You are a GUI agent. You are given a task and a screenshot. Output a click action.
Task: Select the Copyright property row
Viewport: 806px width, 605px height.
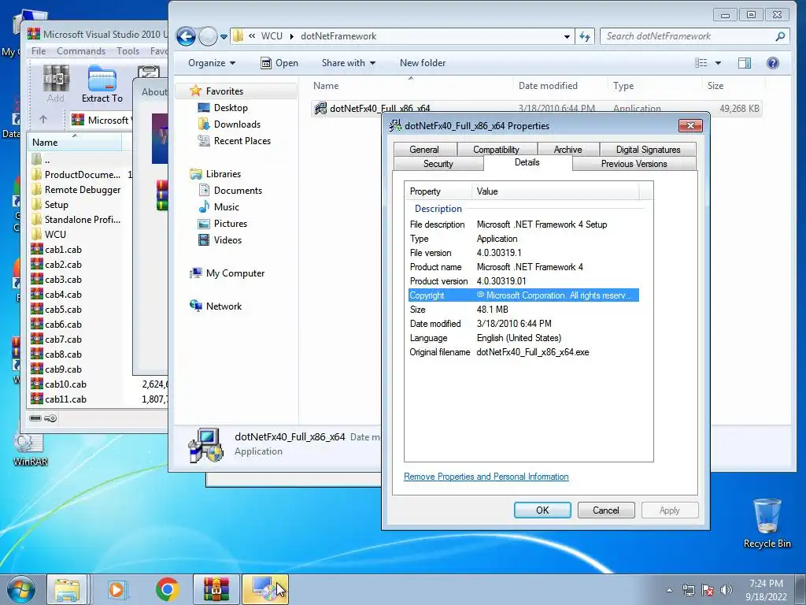tap(523, 295)
